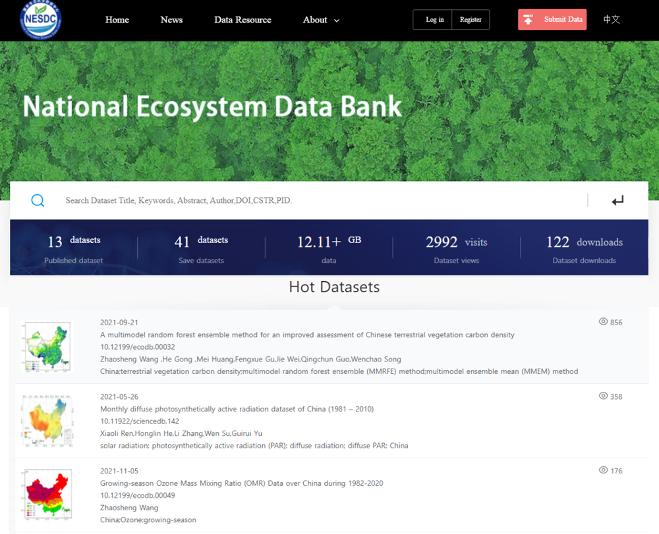Click the upload icon on Submit Data
Viewport: 659px width, 534px height.
point(528,20)
